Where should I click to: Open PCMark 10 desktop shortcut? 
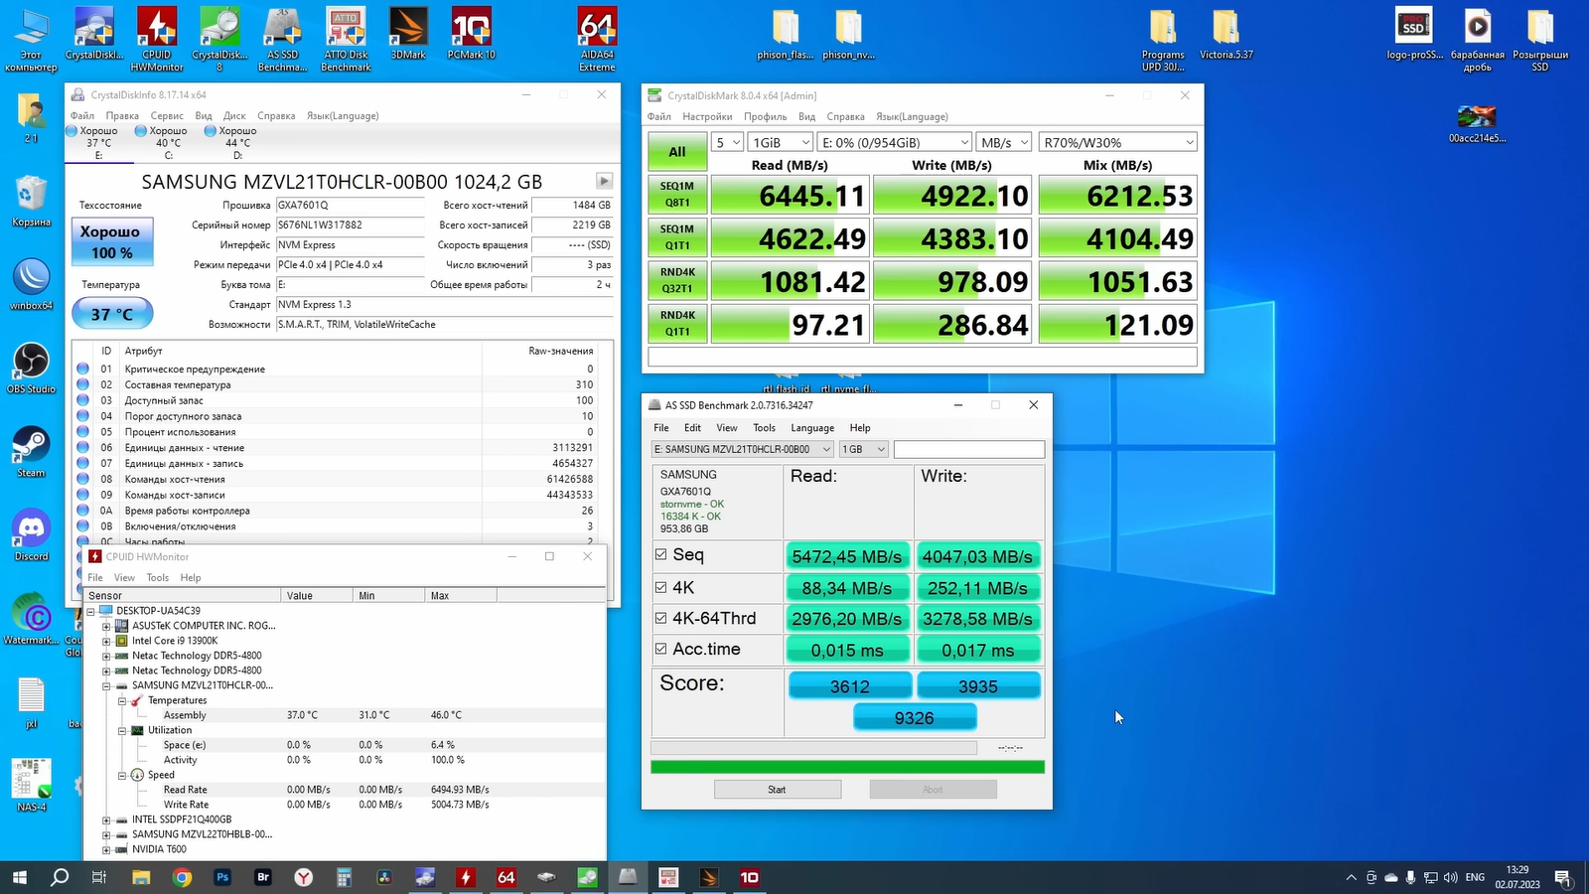(x=472, y=33)
